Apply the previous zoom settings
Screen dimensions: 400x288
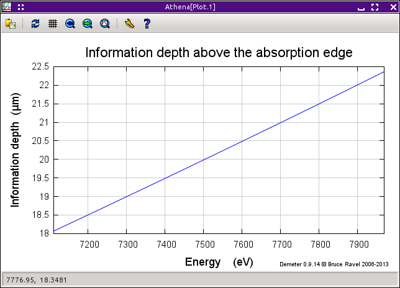(70, 24)
